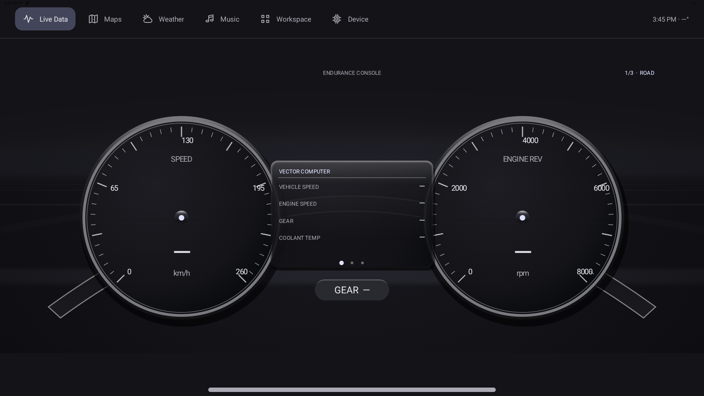
Task: Click the Music note icon
Action: 209,19
